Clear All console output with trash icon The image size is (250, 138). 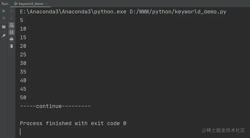(x=12, y=46)
